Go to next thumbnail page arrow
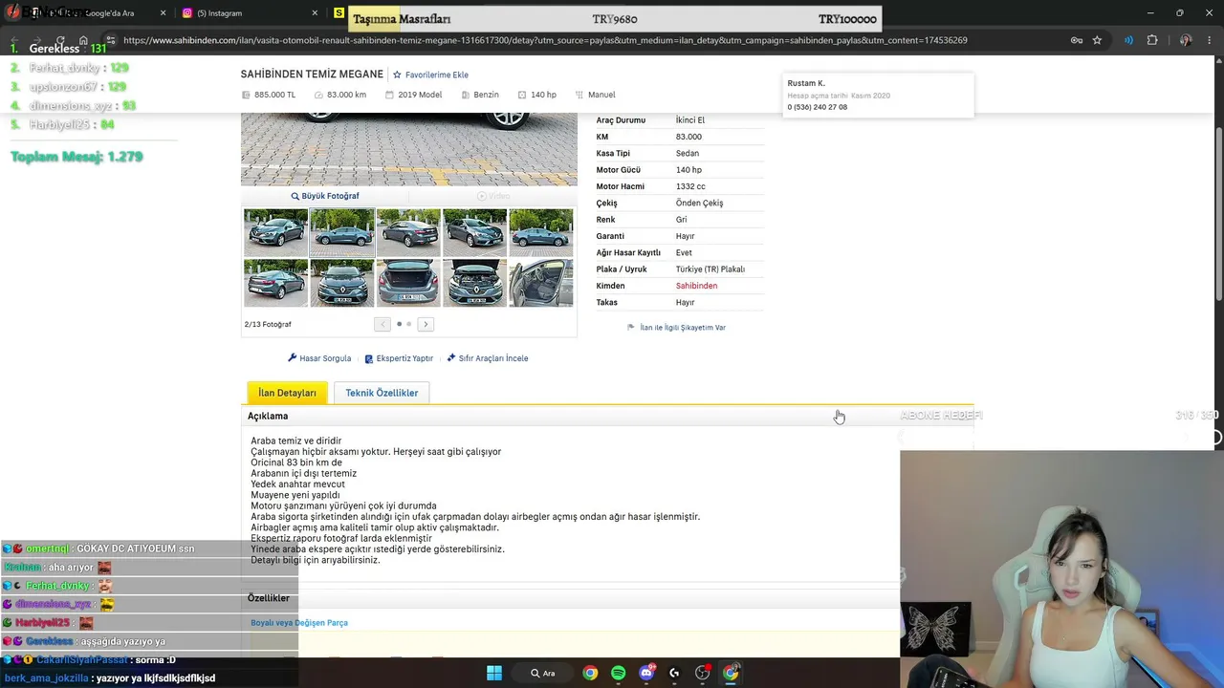The height and width of the screenshot is (688, 1224). click(426, 324)
